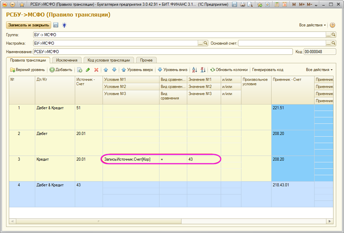Select value 43 in Значение №1 of row 3
Screen dimensions: 344x233
coord(204,159)
